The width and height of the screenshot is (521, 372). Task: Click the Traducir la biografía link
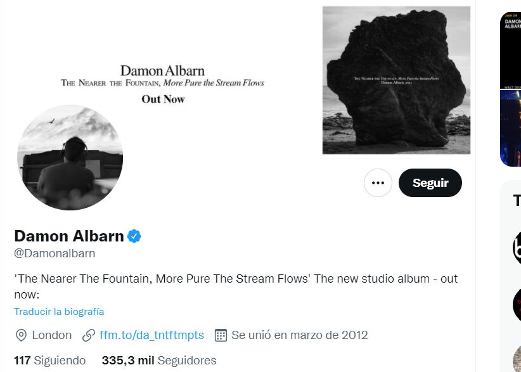(x=59, y=312)
